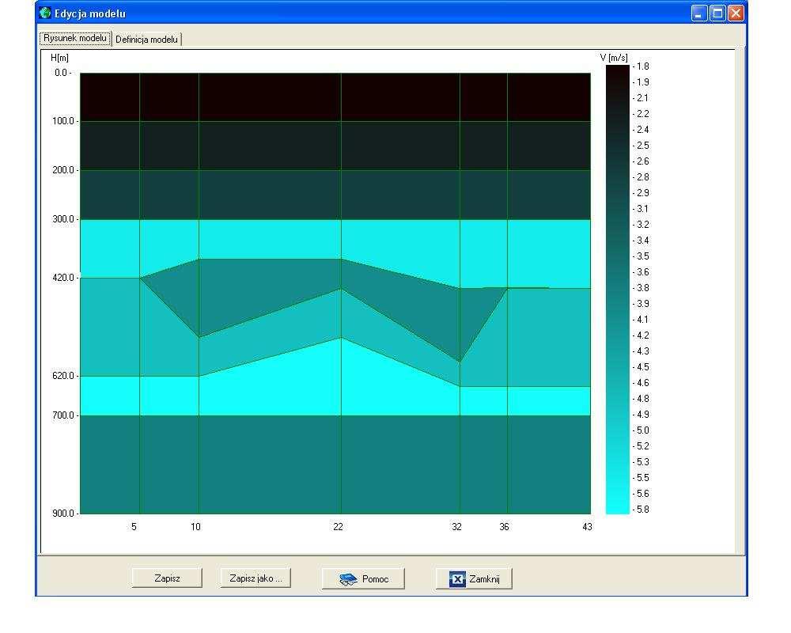Click the Zapisz jako ... button
Viewport: 791px width, 633px height.
[255, 578]
